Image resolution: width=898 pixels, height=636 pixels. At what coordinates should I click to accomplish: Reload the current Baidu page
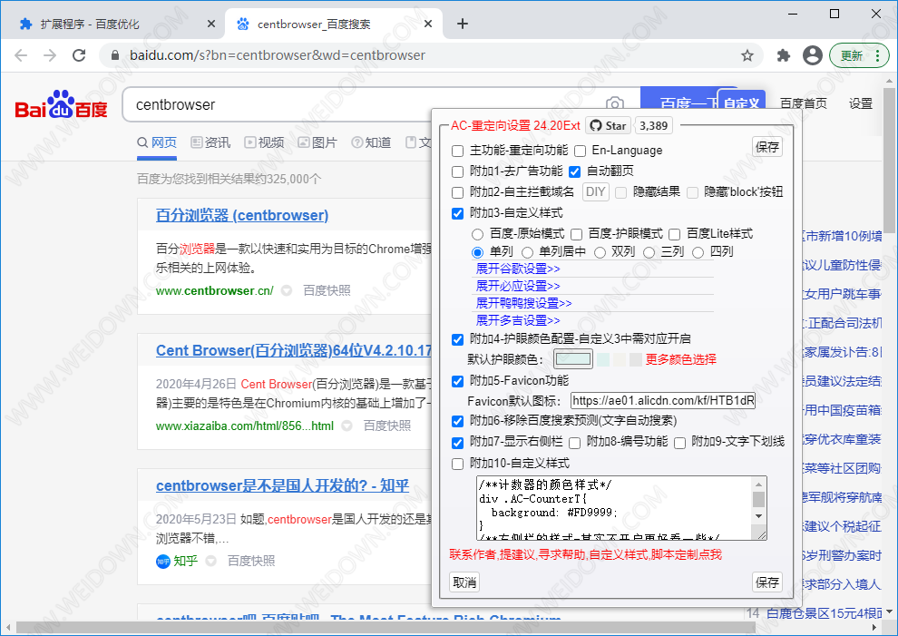[79, 55]
